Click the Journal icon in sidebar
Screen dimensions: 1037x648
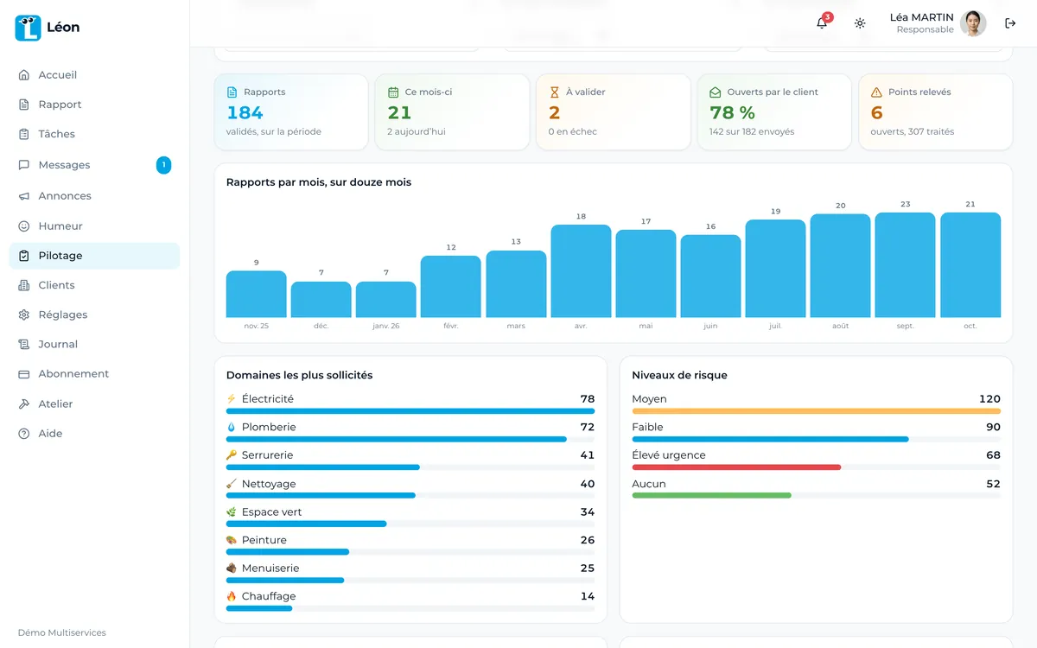[x=24, y=344]
